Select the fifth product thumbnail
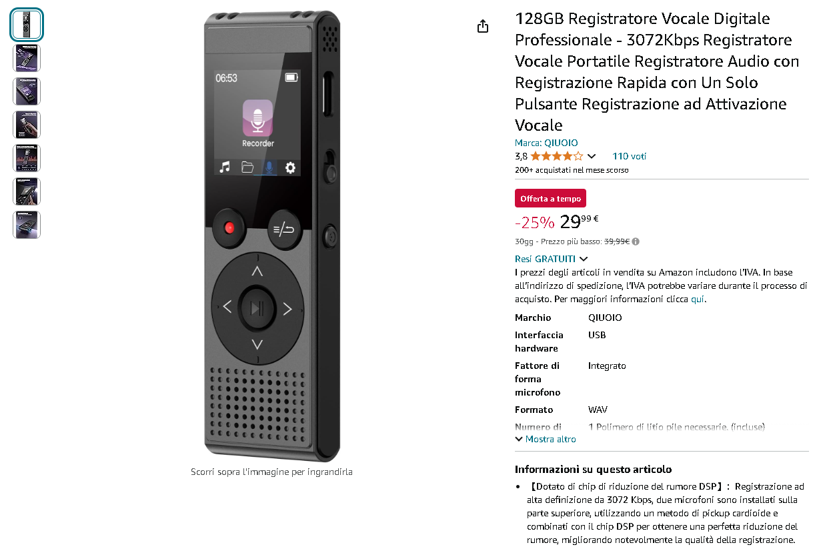 (27, 158)
